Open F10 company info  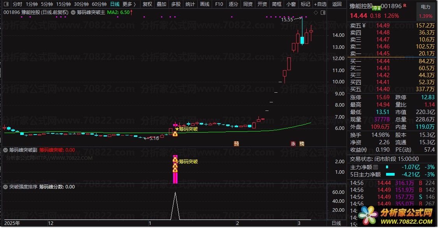219,4
